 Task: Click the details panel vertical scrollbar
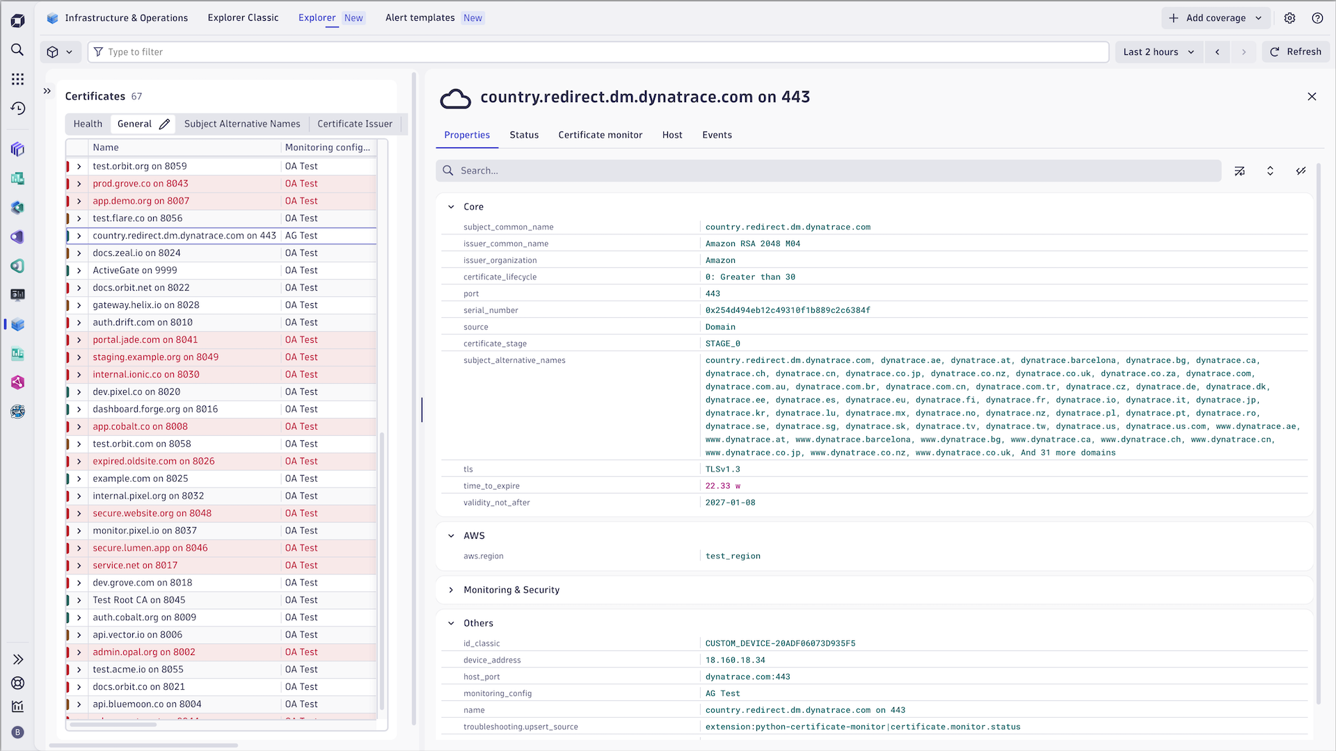(1319, 435)
